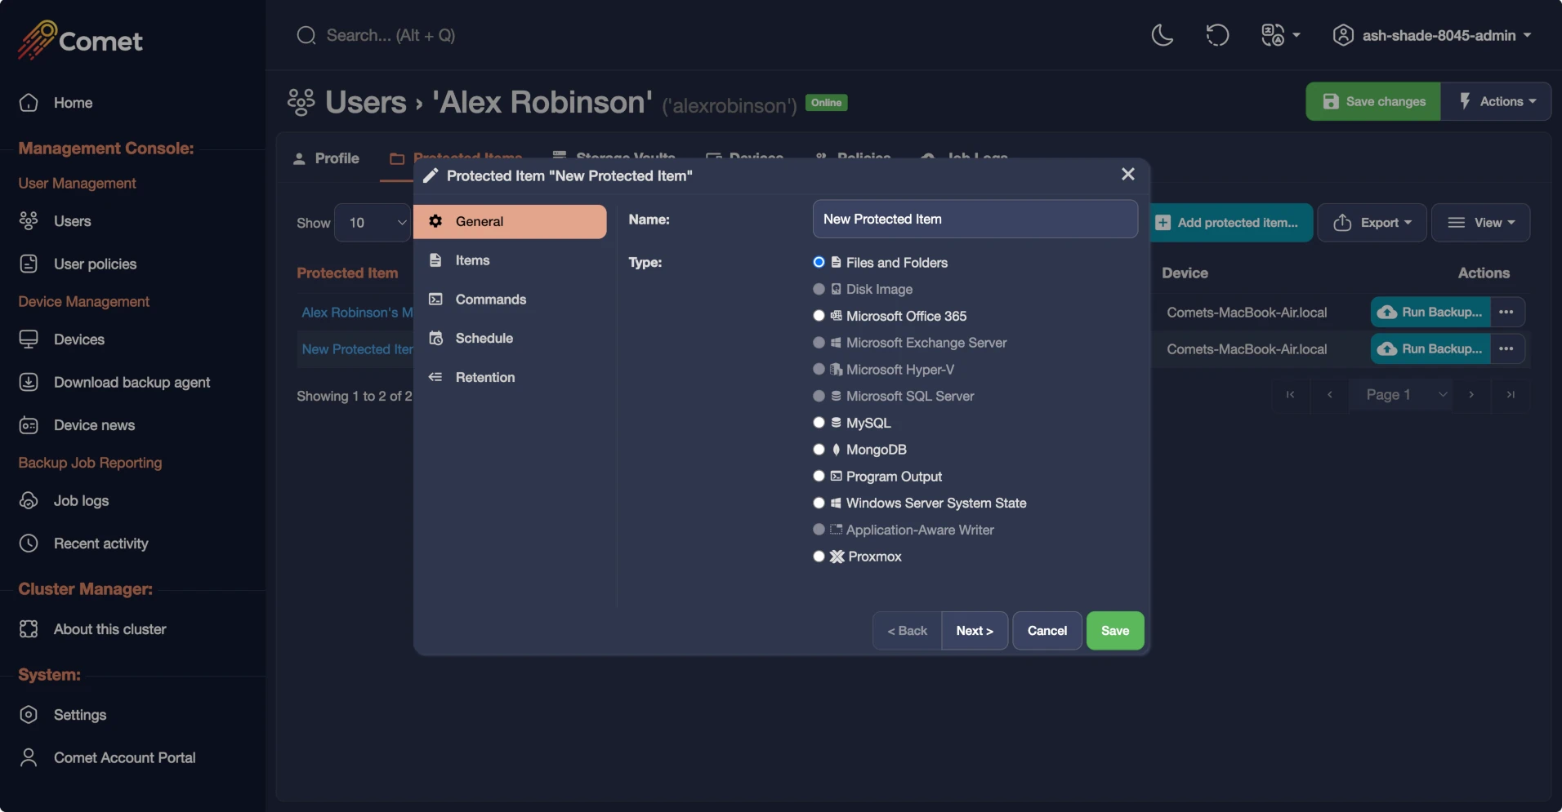
Task: Click the Users breadcrumb icon
Action: [301, 102]
